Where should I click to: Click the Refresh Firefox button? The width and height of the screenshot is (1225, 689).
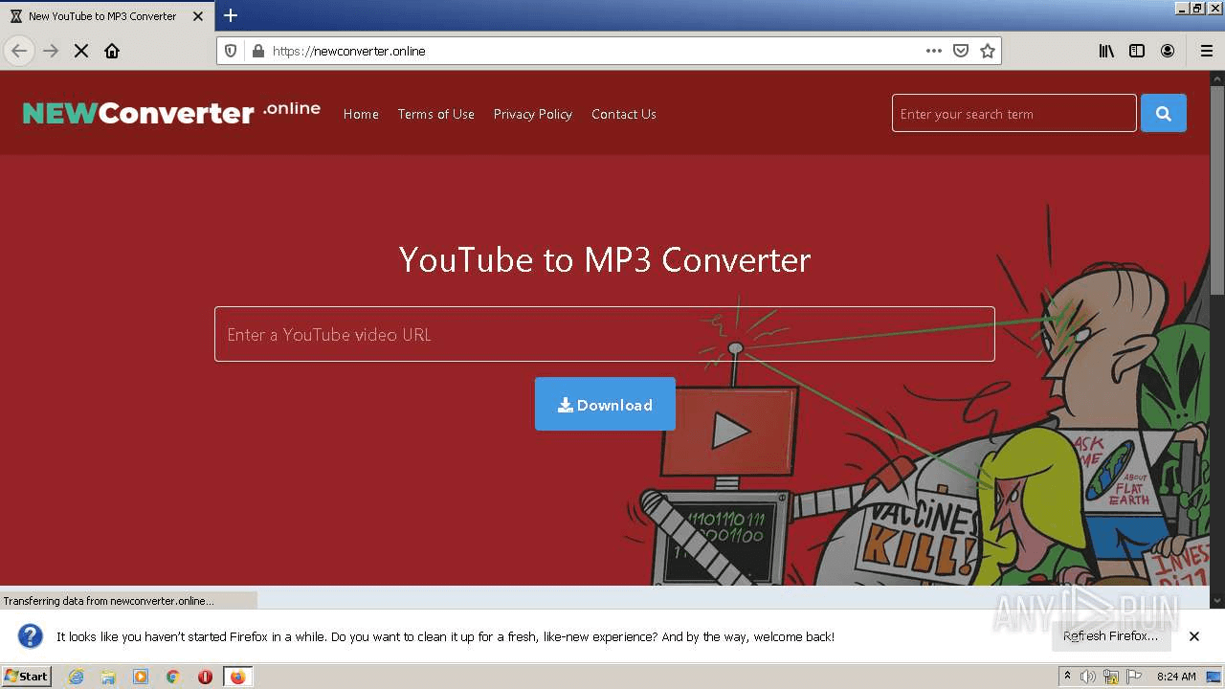[1110, 635]
